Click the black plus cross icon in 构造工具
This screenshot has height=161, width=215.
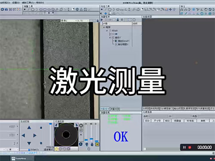(x=170, y=9)
